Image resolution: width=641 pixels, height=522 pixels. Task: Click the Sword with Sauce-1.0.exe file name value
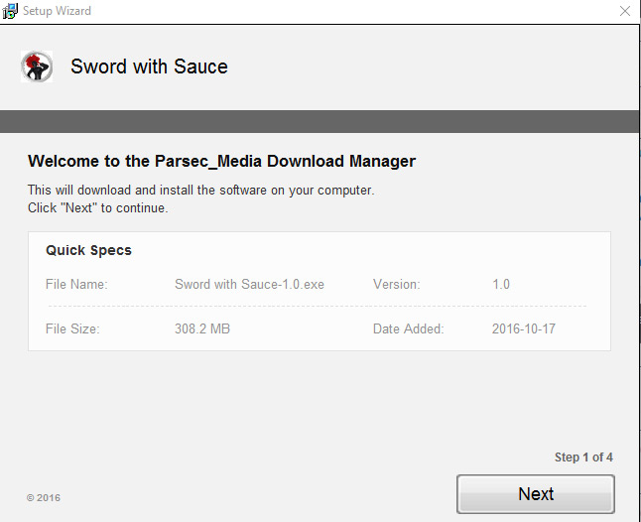(x=249, y=284)
